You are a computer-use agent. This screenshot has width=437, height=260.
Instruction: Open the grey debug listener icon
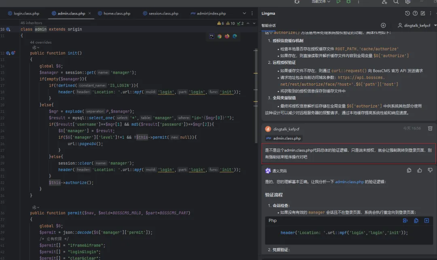tap(297, 2)
